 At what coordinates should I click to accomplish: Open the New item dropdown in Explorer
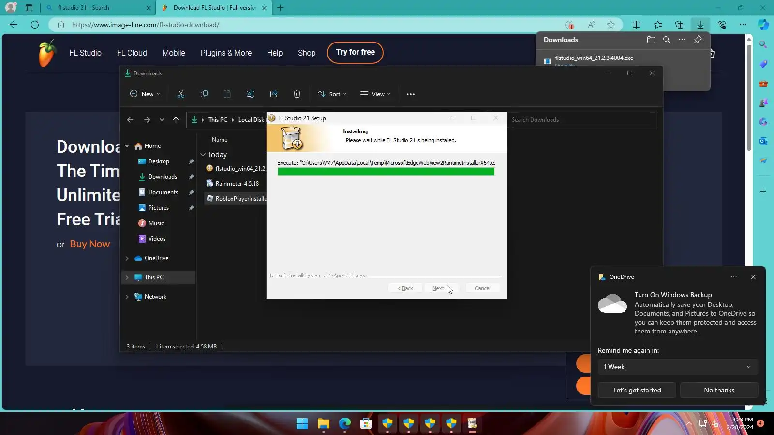click(145, 94)
